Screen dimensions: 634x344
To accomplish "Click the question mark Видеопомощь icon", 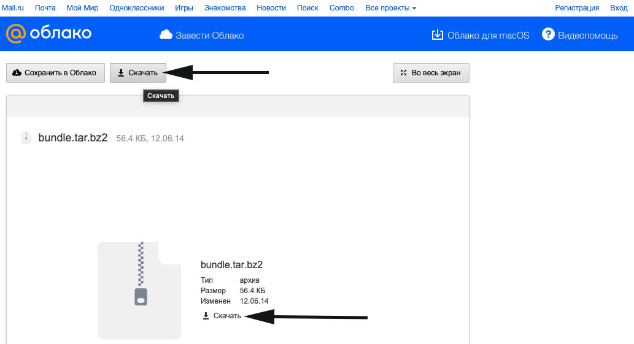I will (x=548, y=34).
